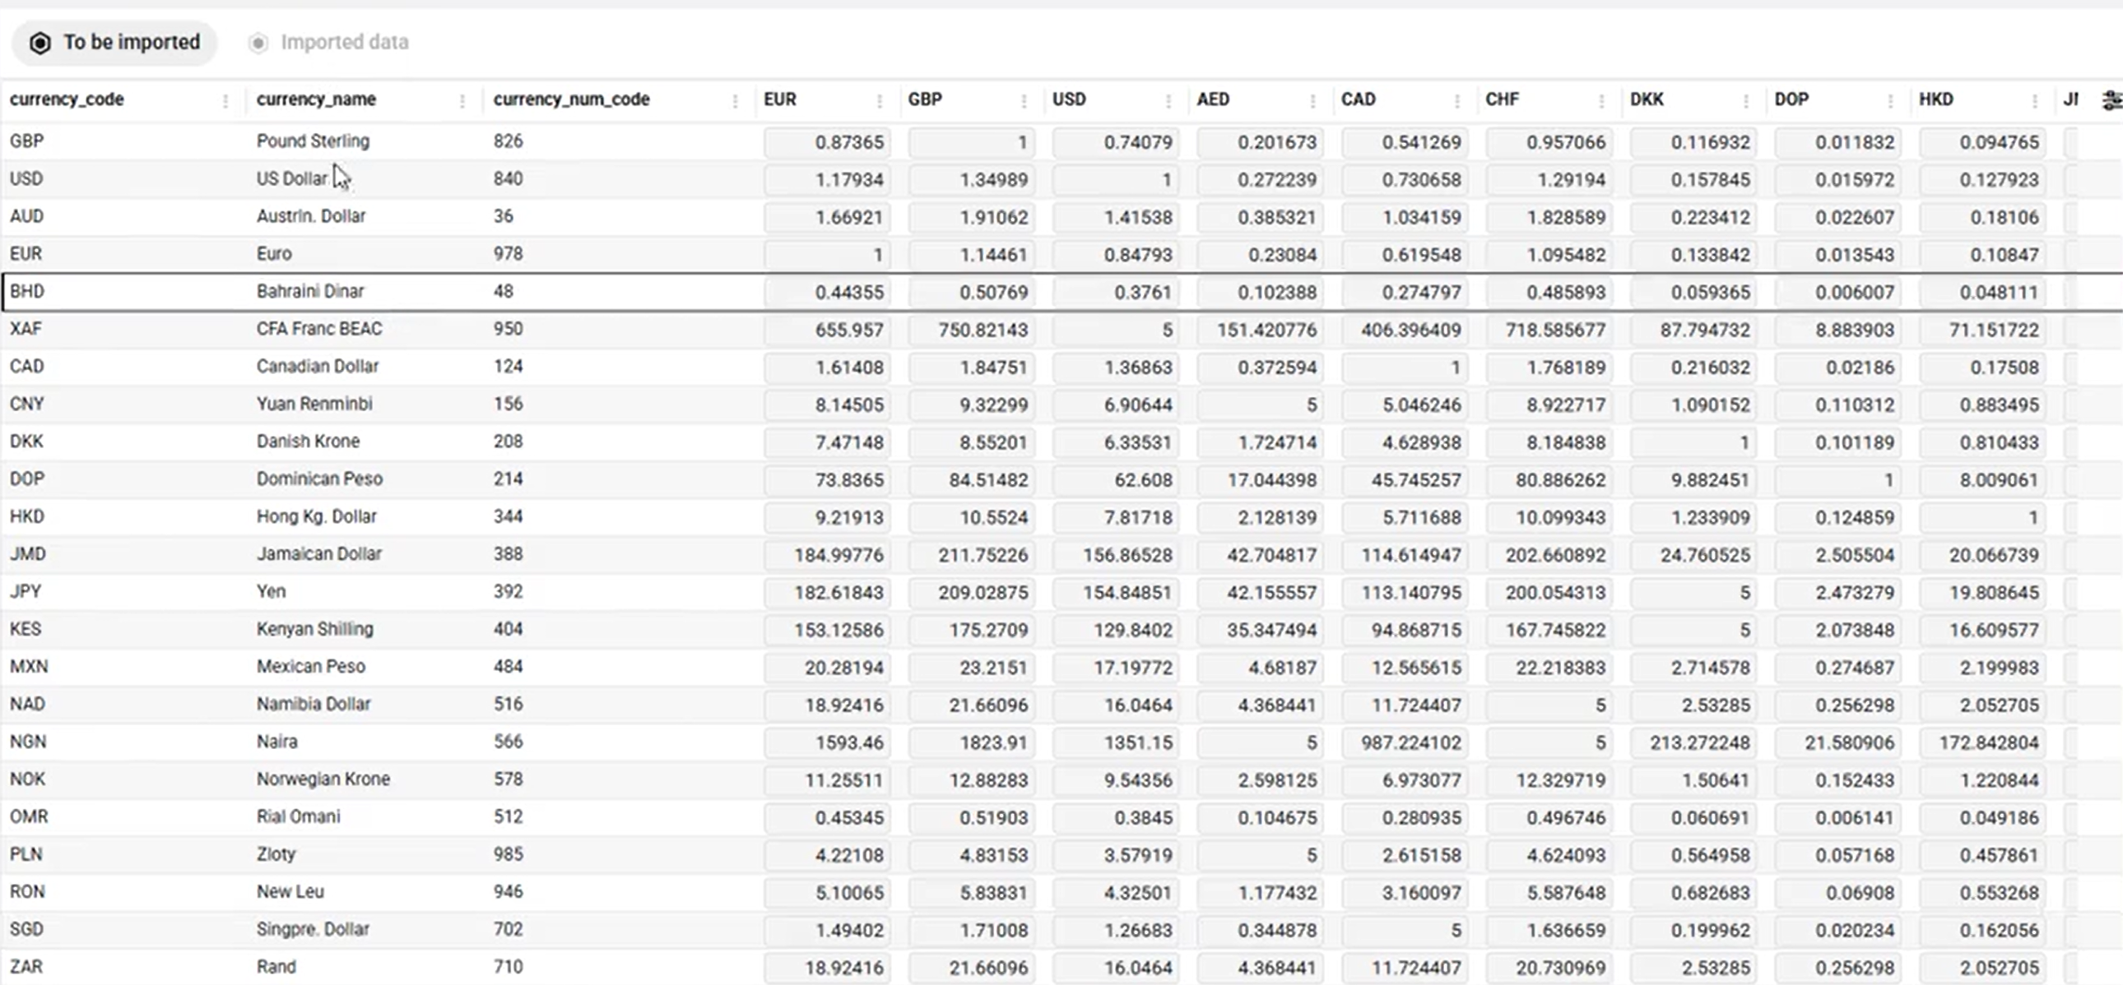Click the XAF row USD cell showing 5
Image resolution: width=2123 pixels, height=985 pixels.
coord(1116,331)
